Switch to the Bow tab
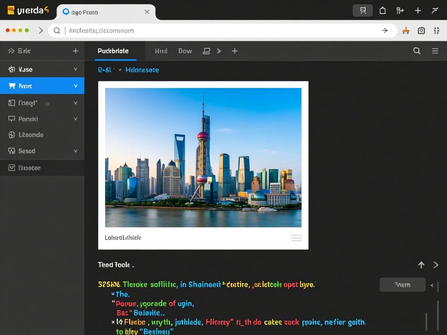 coord(185,51)
